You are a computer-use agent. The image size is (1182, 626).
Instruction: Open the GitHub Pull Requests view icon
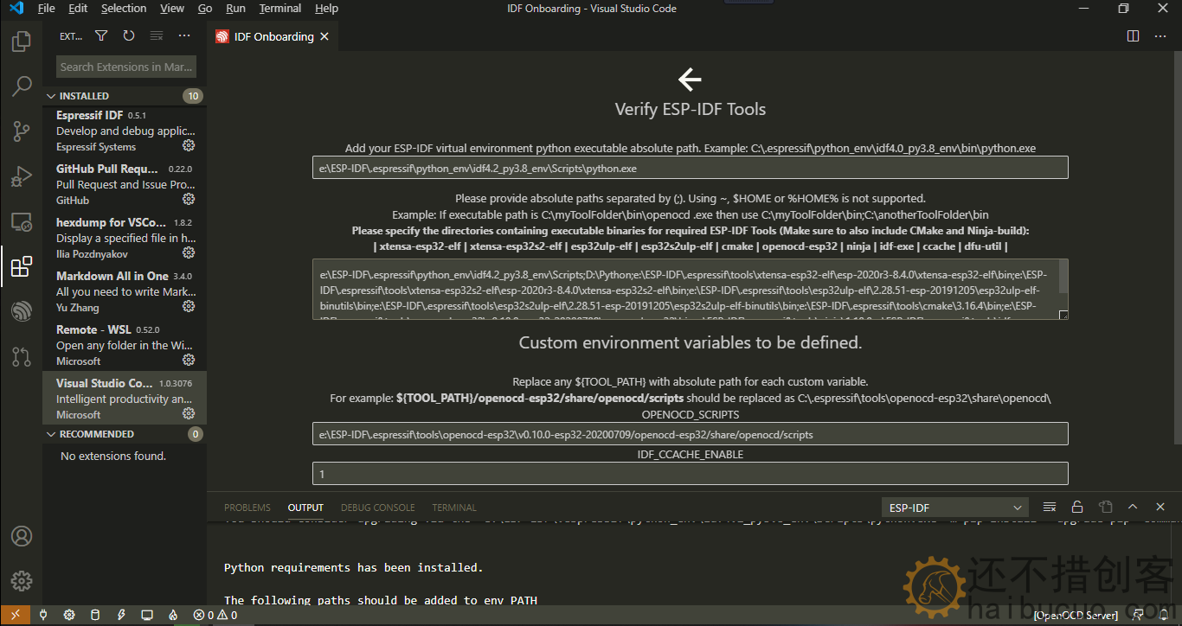pos(22,356)
